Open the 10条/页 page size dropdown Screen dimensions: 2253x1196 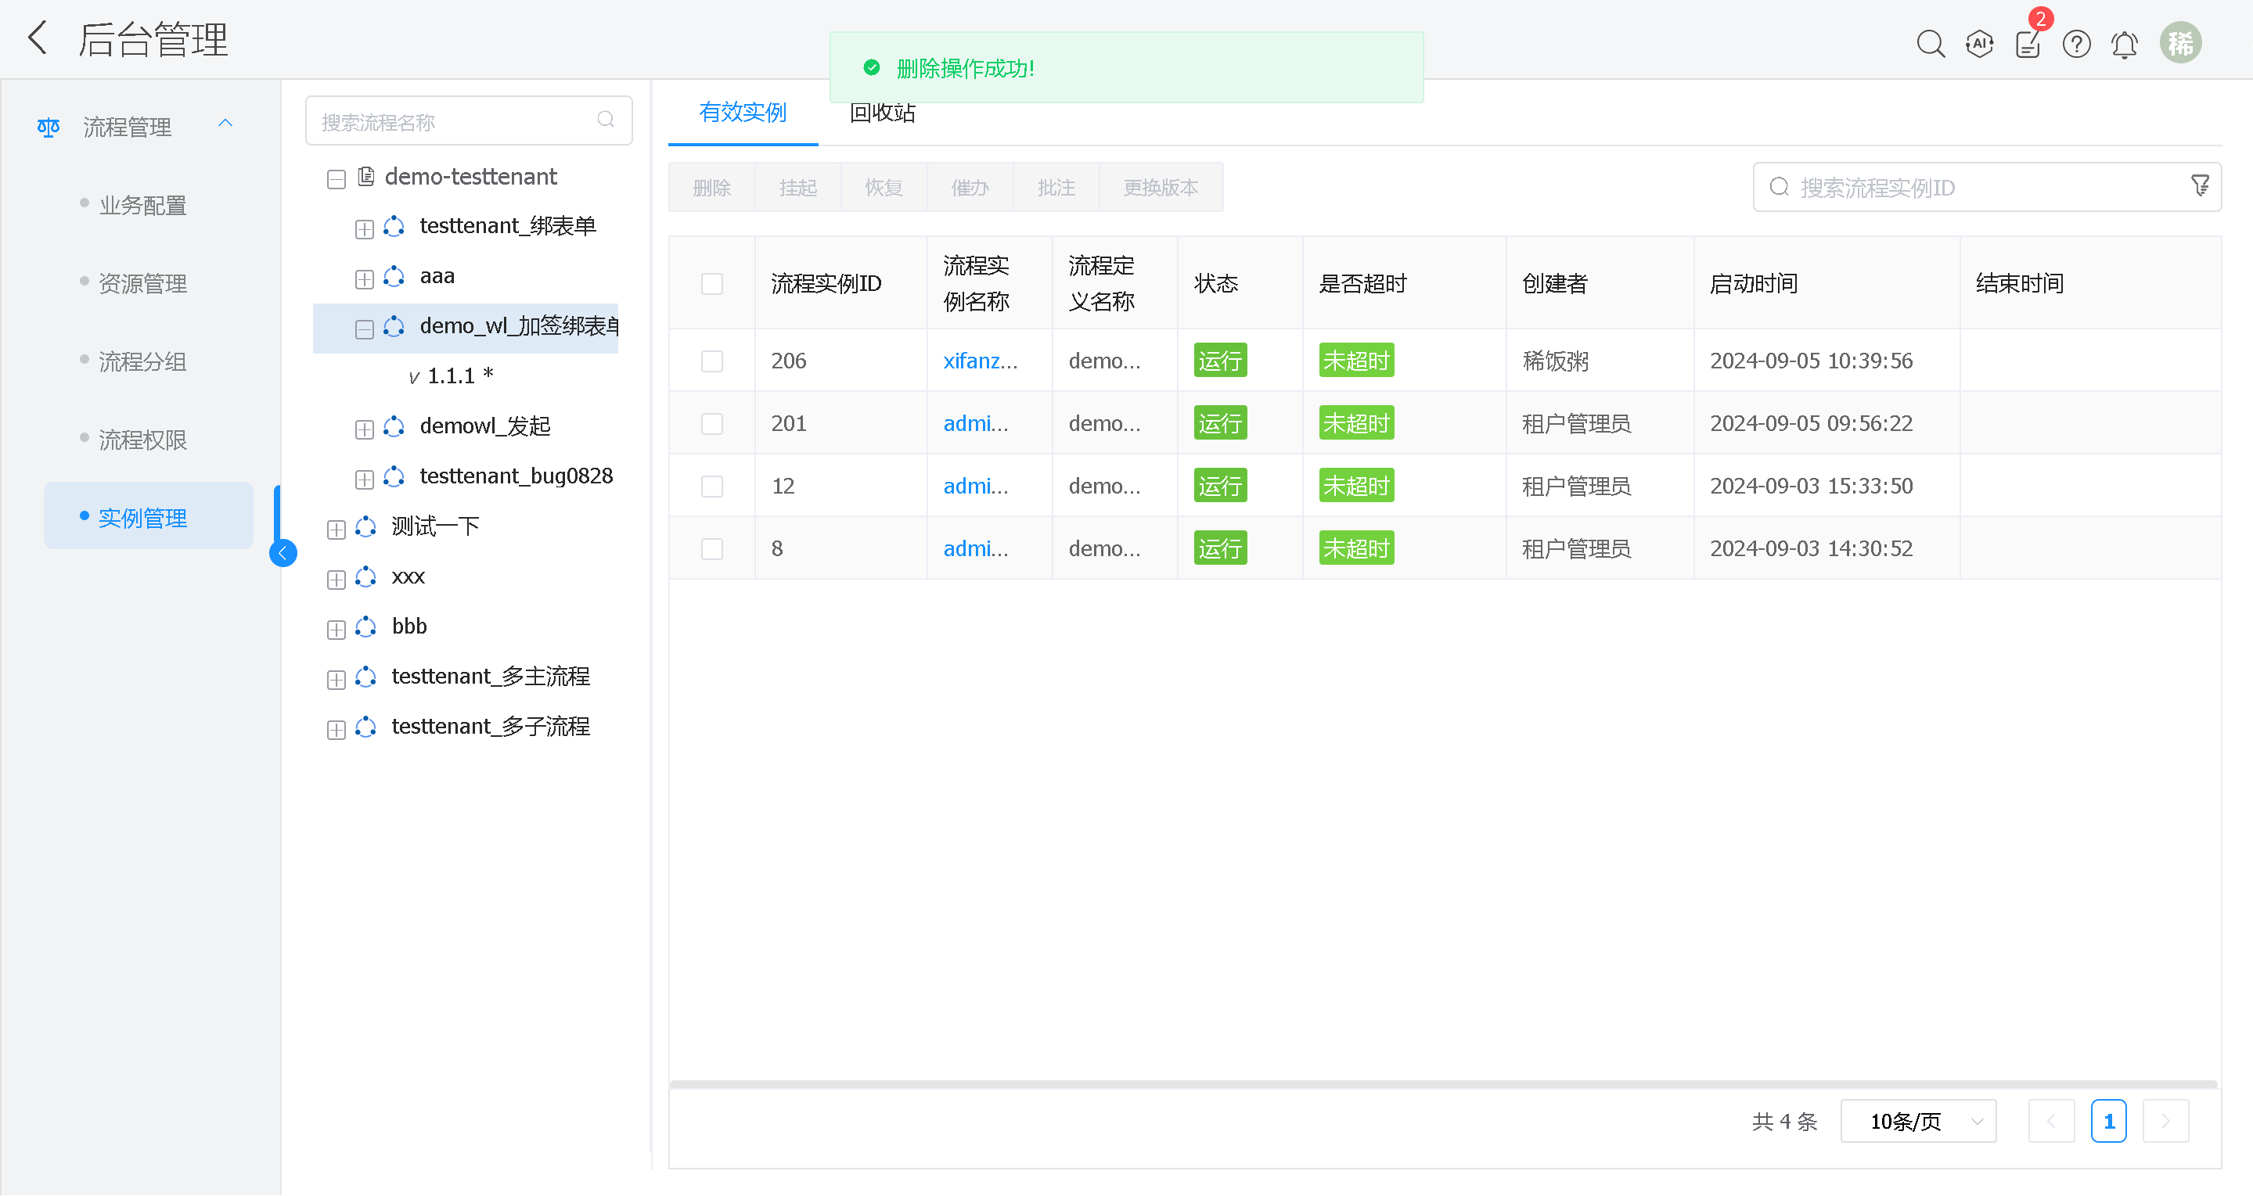(1918, 1121)
